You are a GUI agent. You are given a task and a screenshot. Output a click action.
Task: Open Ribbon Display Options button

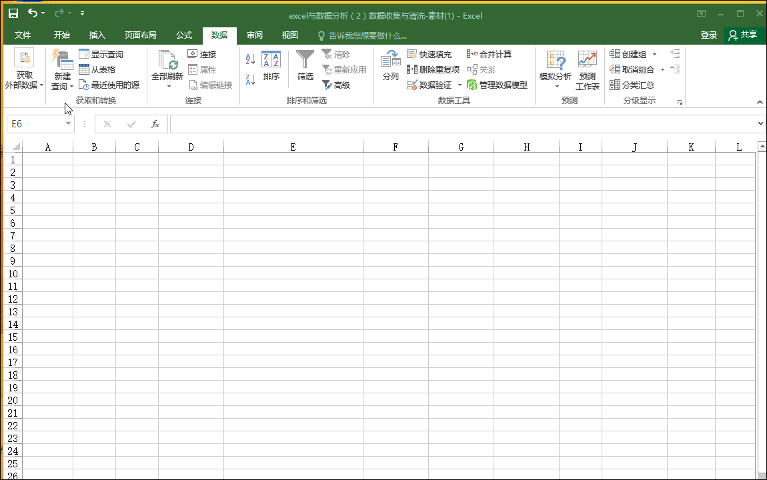tap(701, 14)
